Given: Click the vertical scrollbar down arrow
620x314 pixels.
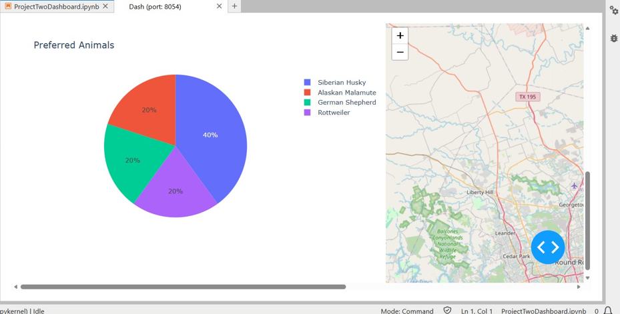Looking at the screenshot, I should pyautogui.click(x=587, y=277).
